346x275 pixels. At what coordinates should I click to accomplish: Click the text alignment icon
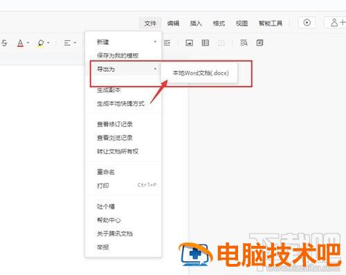click(67, 43)
